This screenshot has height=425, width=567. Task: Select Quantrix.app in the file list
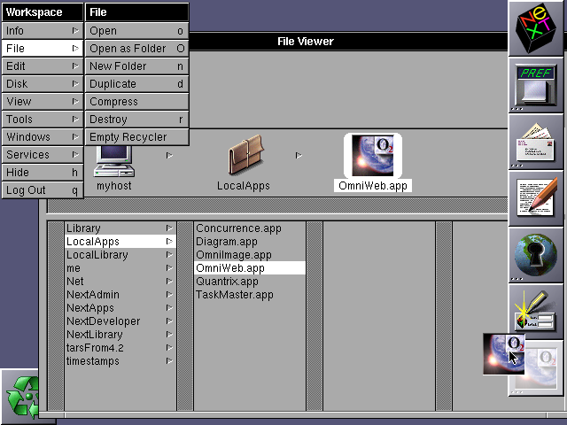tap(250, 282)
